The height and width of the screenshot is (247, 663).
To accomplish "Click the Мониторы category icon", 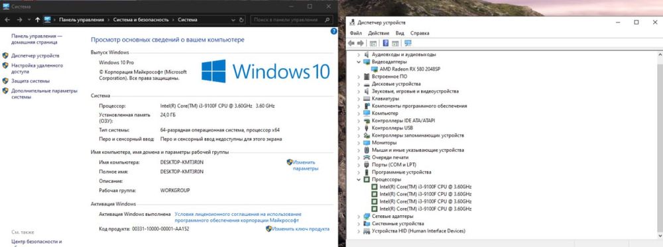I will tap(367, 143).
